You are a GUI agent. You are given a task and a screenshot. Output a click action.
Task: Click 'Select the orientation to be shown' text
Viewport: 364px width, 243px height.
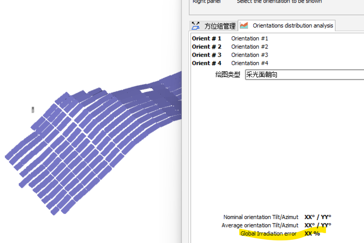point(279,2)
